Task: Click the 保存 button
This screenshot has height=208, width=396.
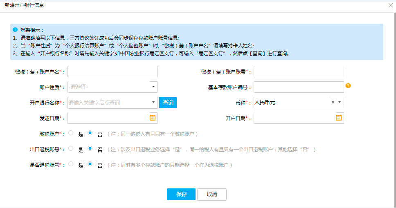Action: (x=181, y=194)
